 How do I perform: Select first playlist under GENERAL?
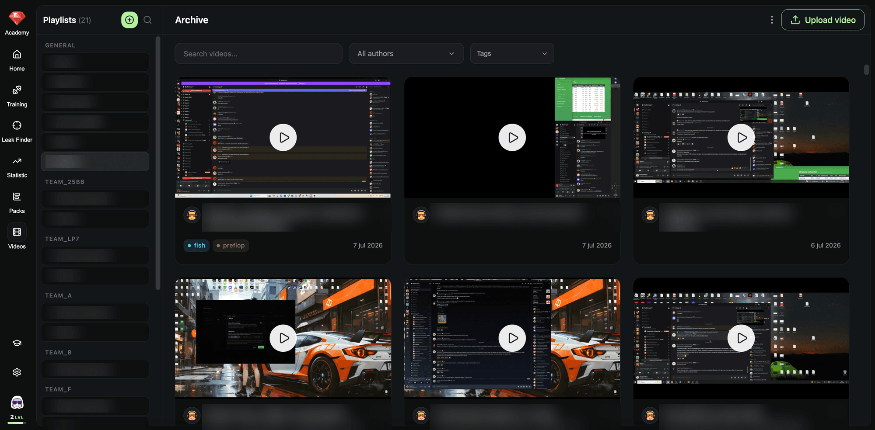(x=95, y=62)
